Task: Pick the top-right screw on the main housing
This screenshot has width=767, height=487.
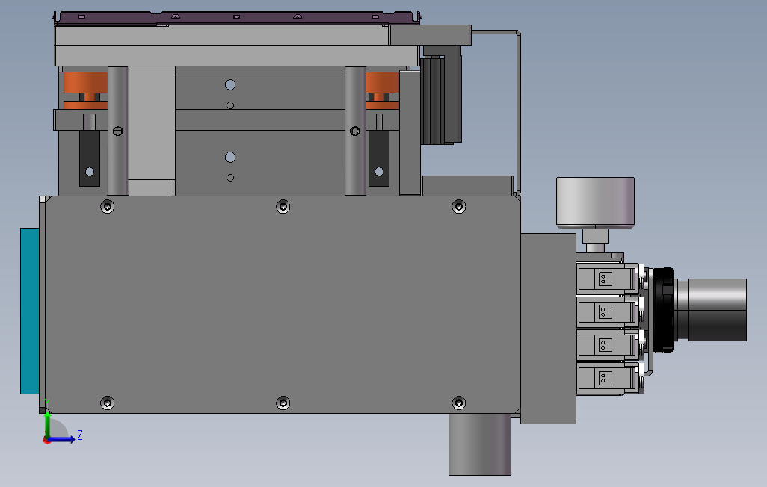Action: pyautogui.click(x=458, y=207)
